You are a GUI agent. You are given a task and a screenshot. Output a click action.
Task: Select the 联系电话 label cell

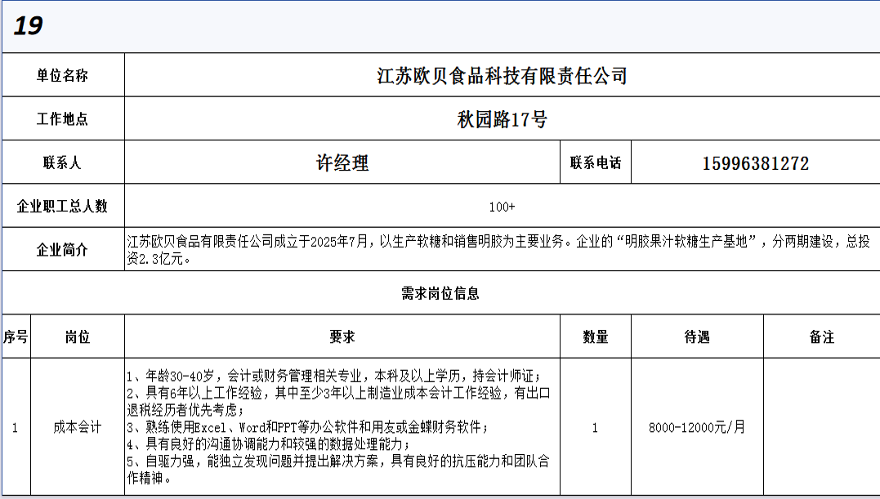[x=595, y=163]
